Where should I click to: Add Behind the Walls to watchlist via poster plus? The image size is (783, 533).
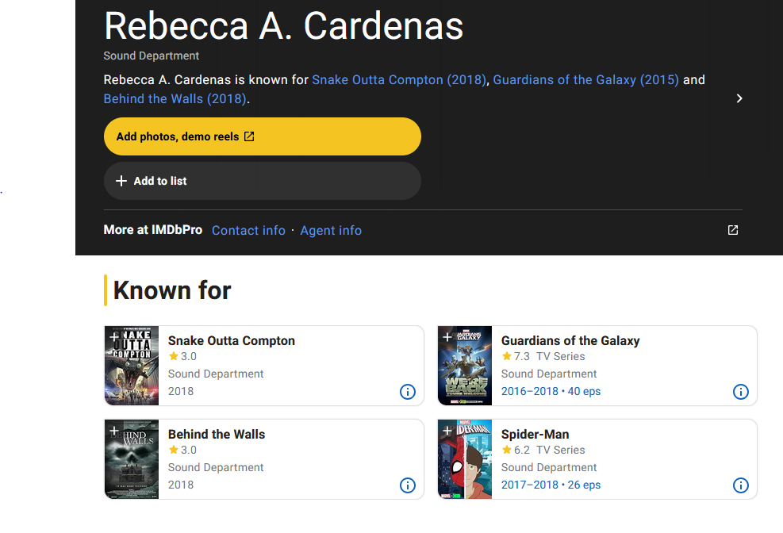click(x=114, y=430)
